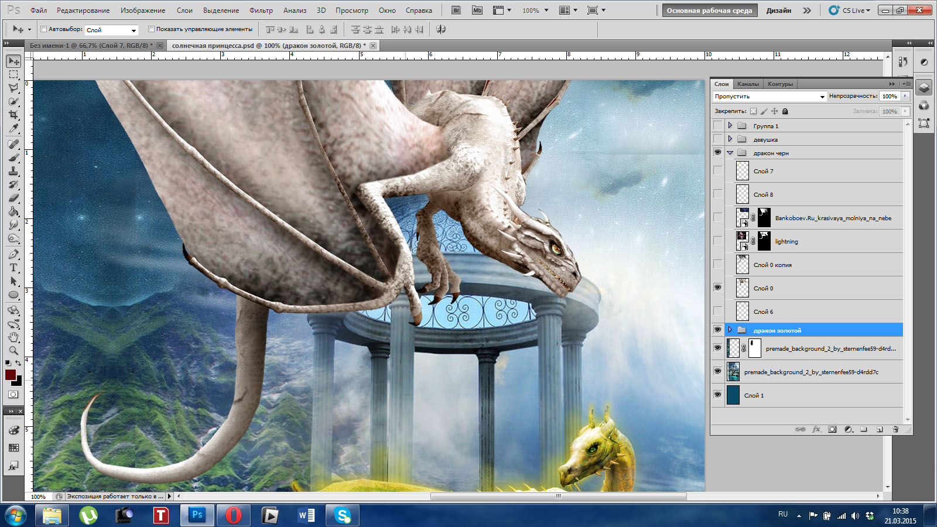Select the Move tool in the toolbox

pos(13,61)
